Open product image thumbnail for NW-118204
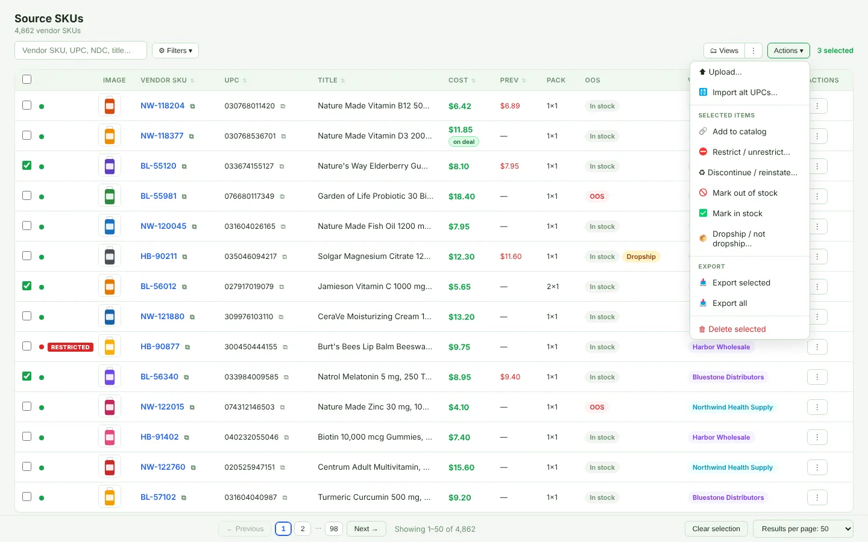The width and height of the screenshot is (868, 542). pyautogui.click(x=110, y=106)
